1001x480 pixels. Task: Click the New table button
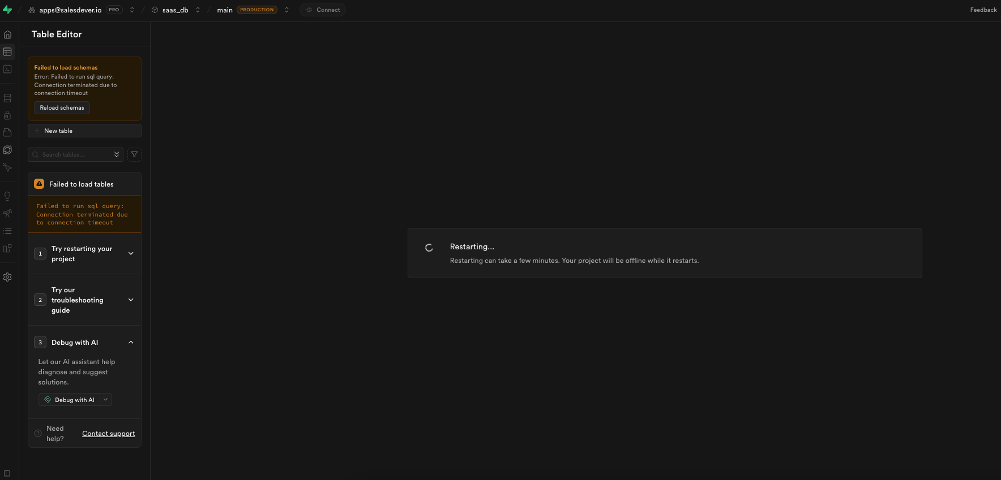click(x=84, y=131)
